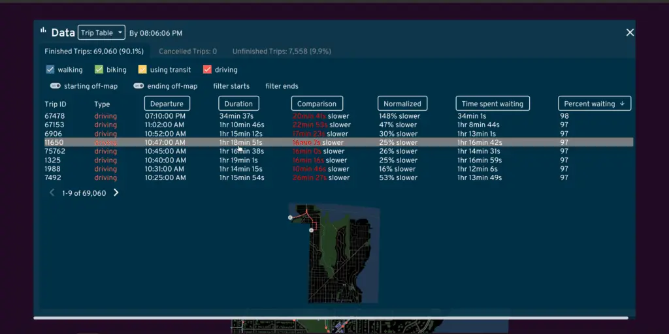Go to next page of trips
The image size is (669, 334).
[x=116, y=193]
